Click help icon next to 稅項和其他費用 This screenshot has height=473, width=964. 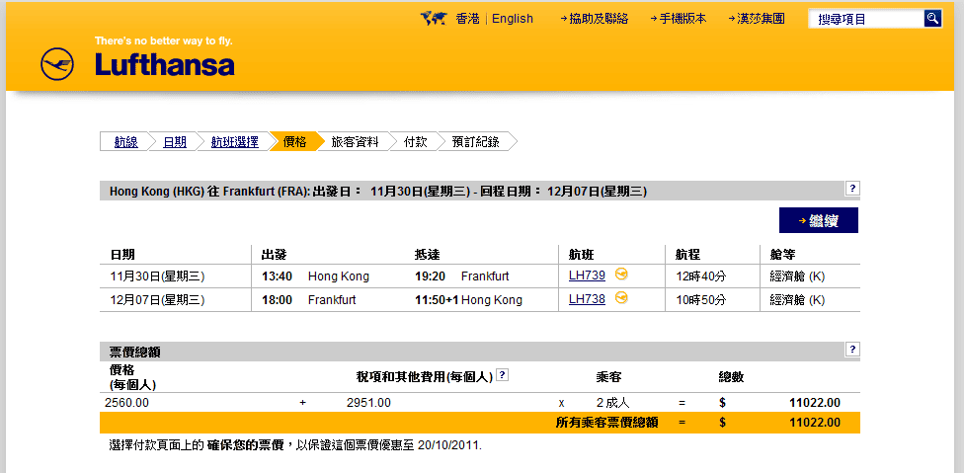[503, 375]
